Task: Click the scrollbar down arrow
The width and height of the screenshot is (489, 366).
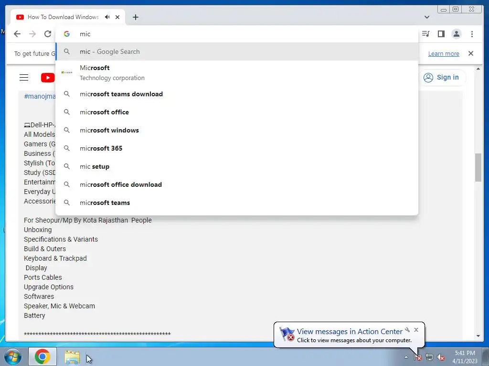Action: 478,336
